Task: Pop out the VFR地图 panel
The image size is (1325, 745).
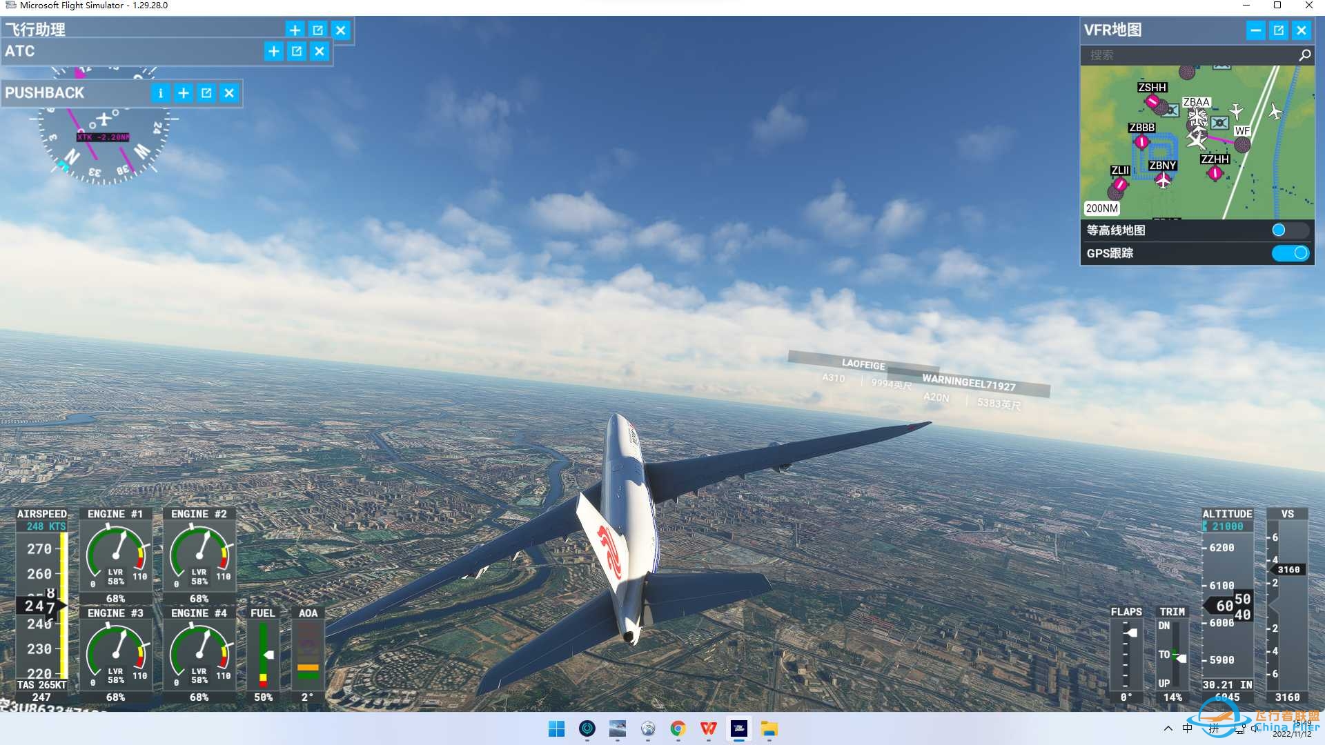Action: pos(1278,30)
